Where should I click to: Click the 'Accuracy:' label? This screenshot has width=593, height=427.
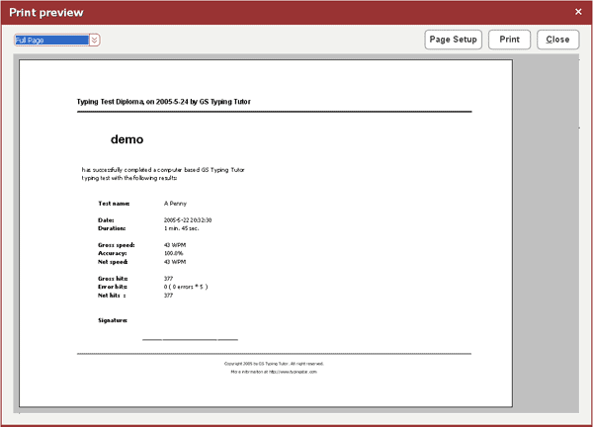coord(113,253)
